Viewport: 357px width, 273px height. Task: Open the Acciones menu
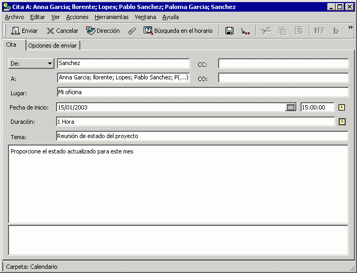click(77, 17)
